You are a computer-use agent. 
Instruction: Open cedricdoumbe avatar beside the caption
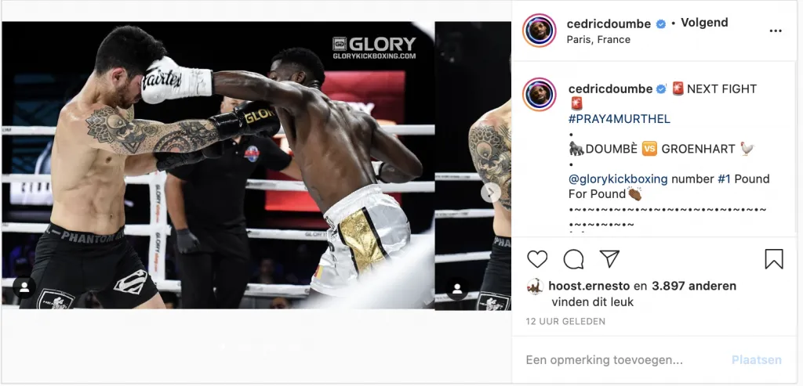coord(540,95)
